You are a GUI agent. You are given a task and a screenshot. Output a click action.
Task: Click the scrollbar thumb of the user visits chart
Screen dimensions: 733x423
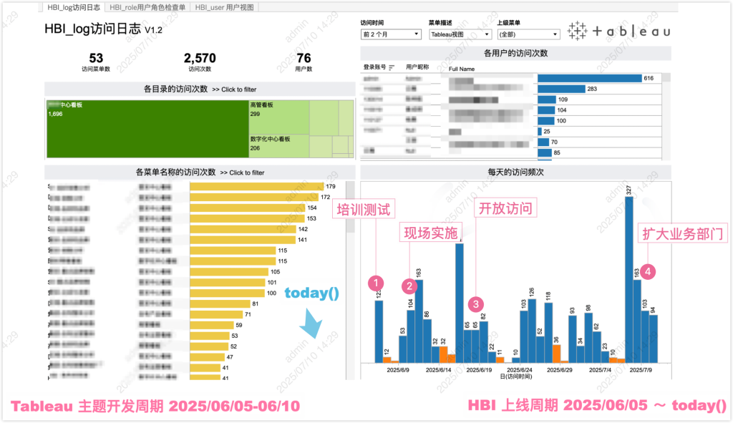pyautogui.click(x=666, y=77)
